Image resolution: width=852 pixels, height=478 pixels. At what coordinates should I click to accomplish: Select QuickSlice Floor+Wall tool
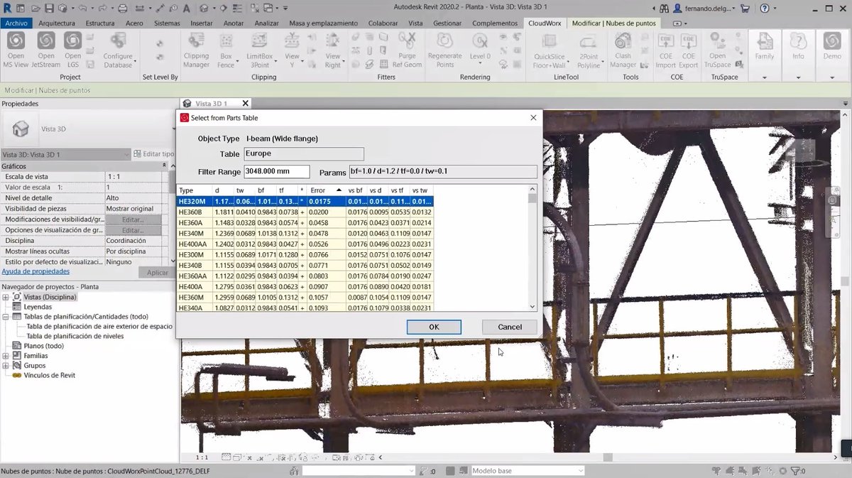tap(549, 50)
